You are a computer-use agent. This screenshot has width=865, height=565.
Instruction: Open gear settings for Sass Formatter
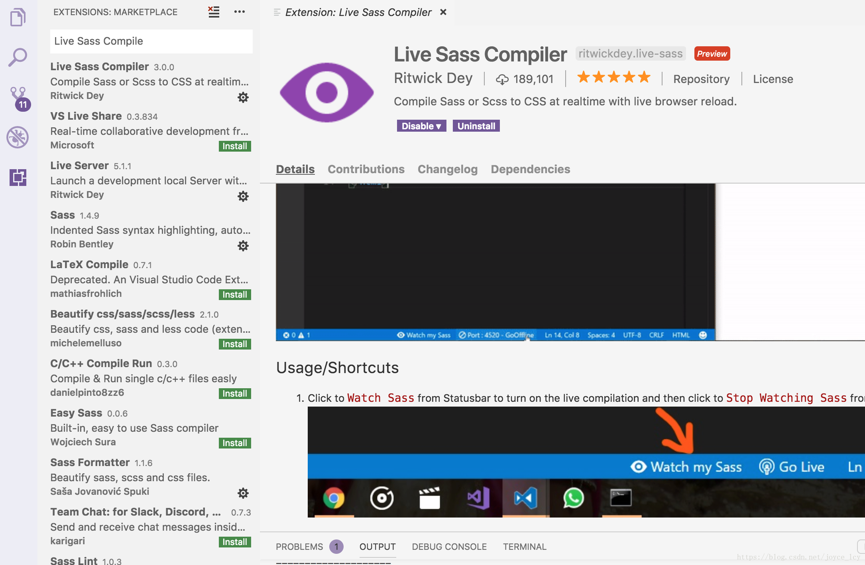[243, 493]
